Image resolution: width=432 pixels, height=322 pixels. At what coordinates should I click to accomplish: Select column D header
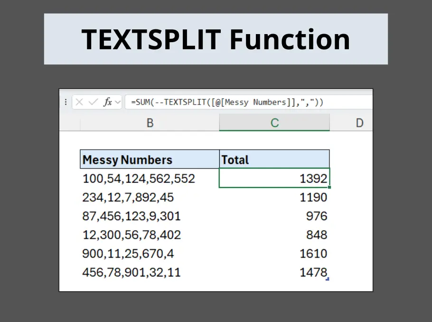351,123
